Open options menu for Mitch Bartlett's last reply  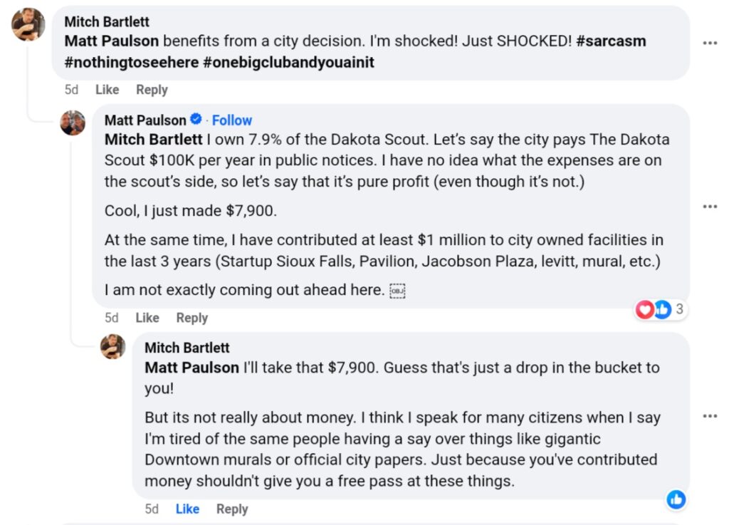[710, 416]
